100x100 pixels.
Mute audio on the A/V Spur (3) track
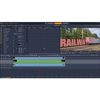pyautogui.click(x=9, y=65)
